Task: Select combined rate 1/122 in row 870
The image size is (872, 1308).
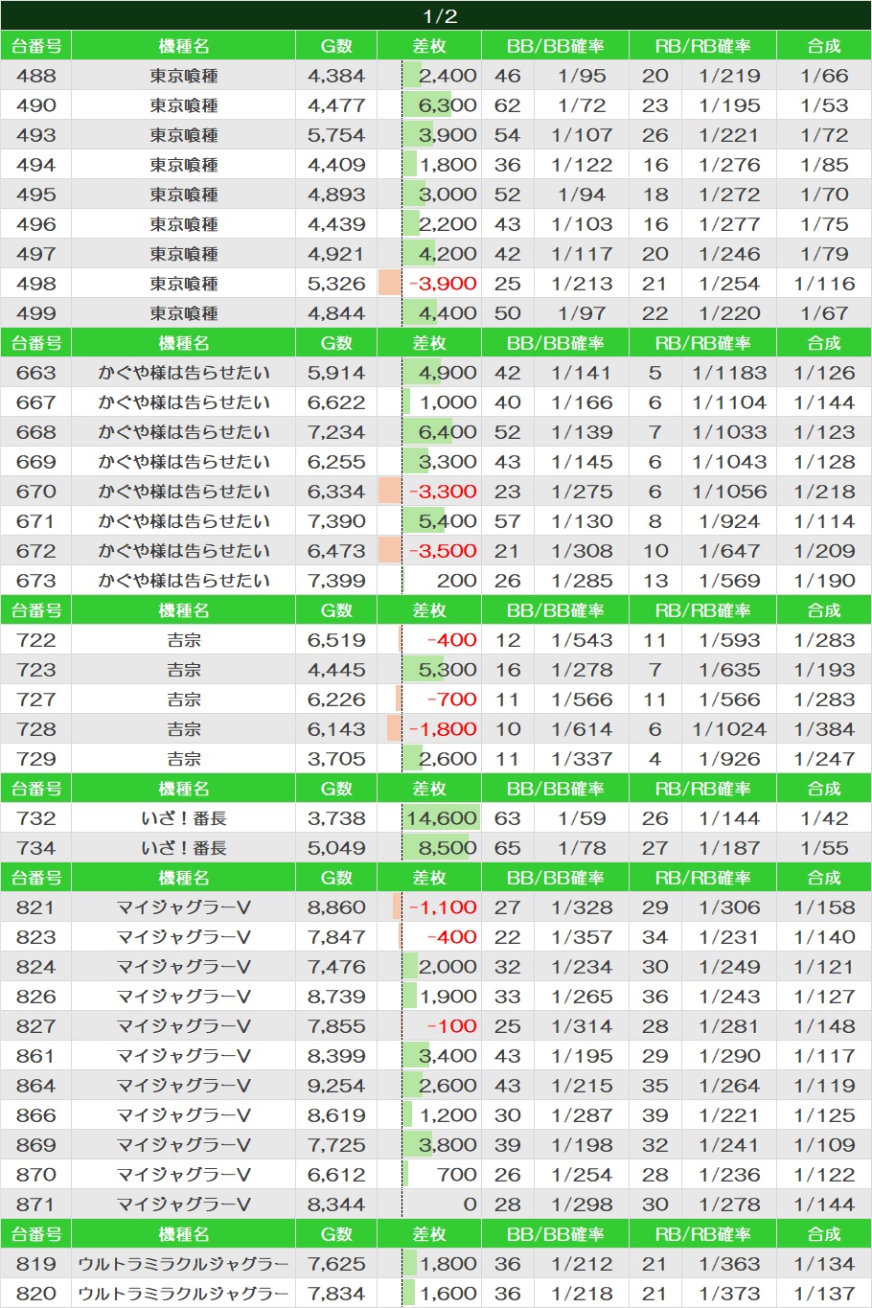Action: pyautogui.click(x=824, y=1175)
